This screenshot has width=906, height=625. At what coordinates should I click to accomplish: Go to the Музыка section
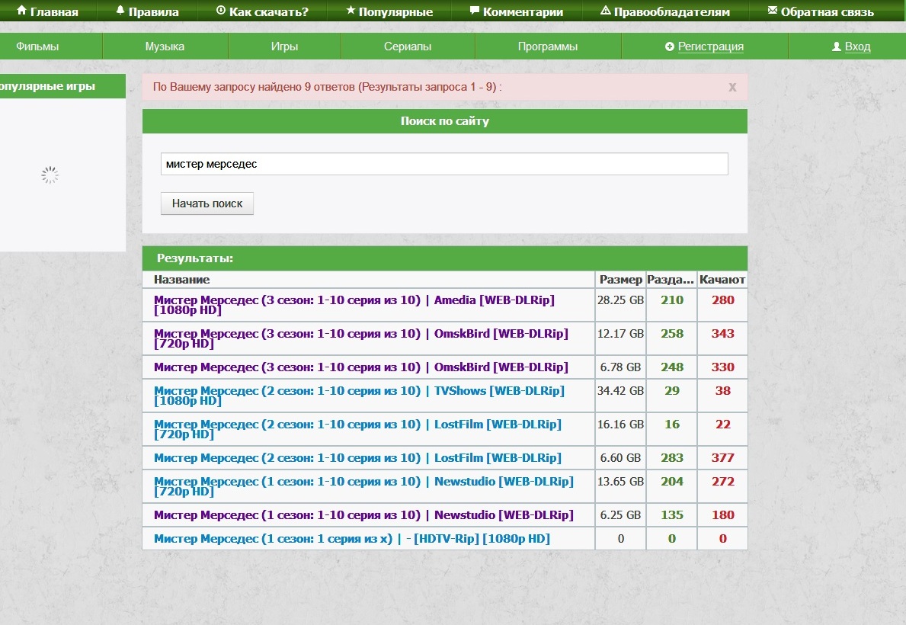(x=165, y=46)
